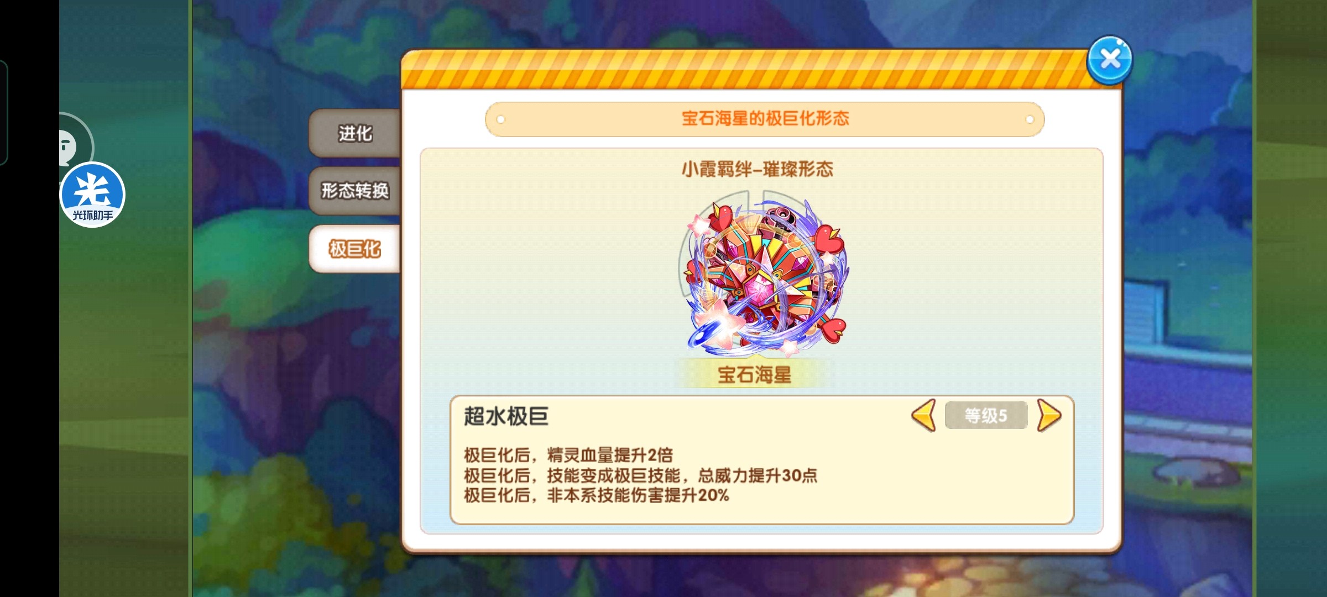
Task: Click the left yellow arrow beside 等级5
Action: pyautogui.click(x=924, y=415)
